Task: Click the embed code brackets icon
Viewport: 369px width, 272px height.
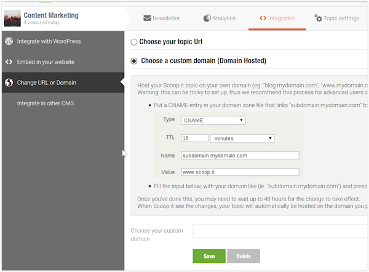Action: coord(9,62)
